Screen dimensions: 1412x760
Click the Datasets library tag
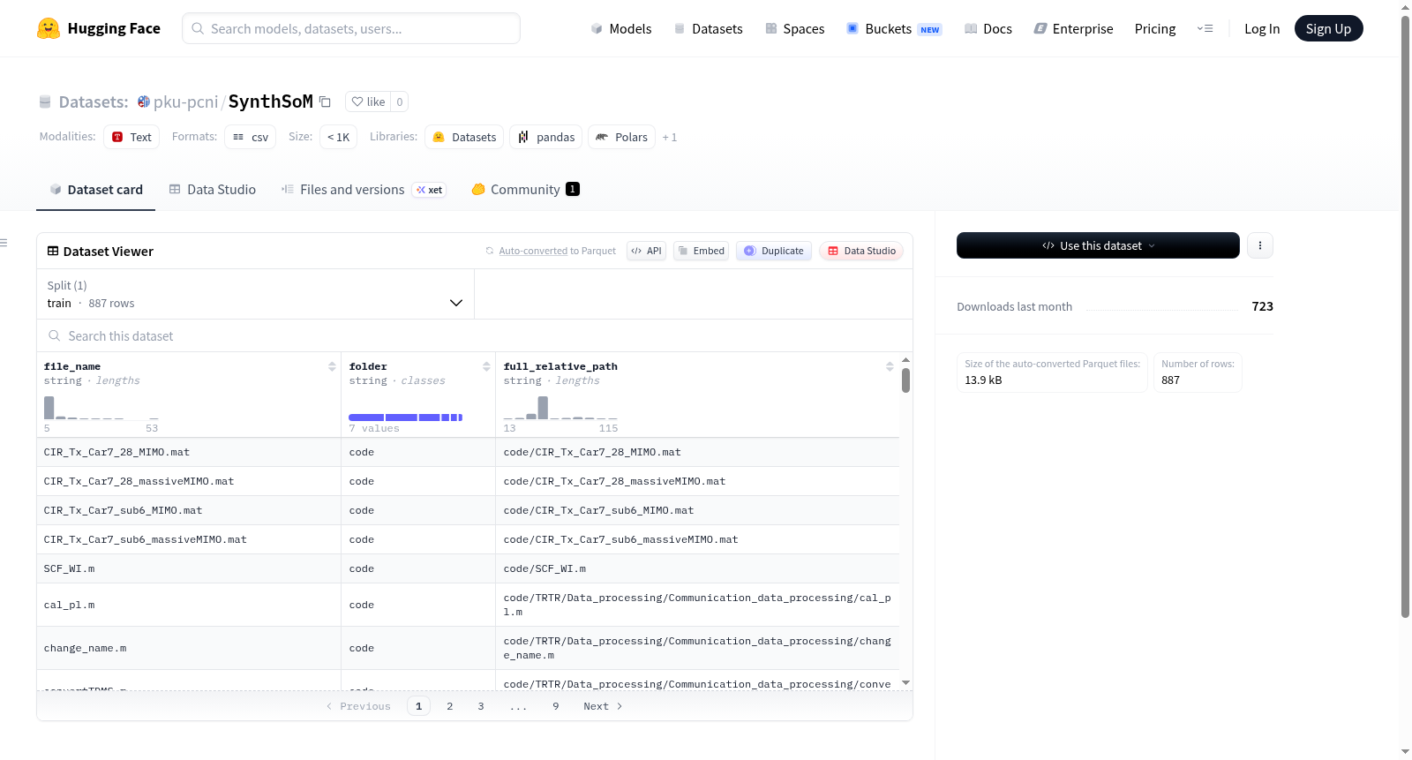click(x=464, y=137)
